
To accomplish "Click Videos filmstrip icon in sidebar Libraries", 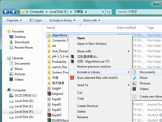I will point(11,79).
